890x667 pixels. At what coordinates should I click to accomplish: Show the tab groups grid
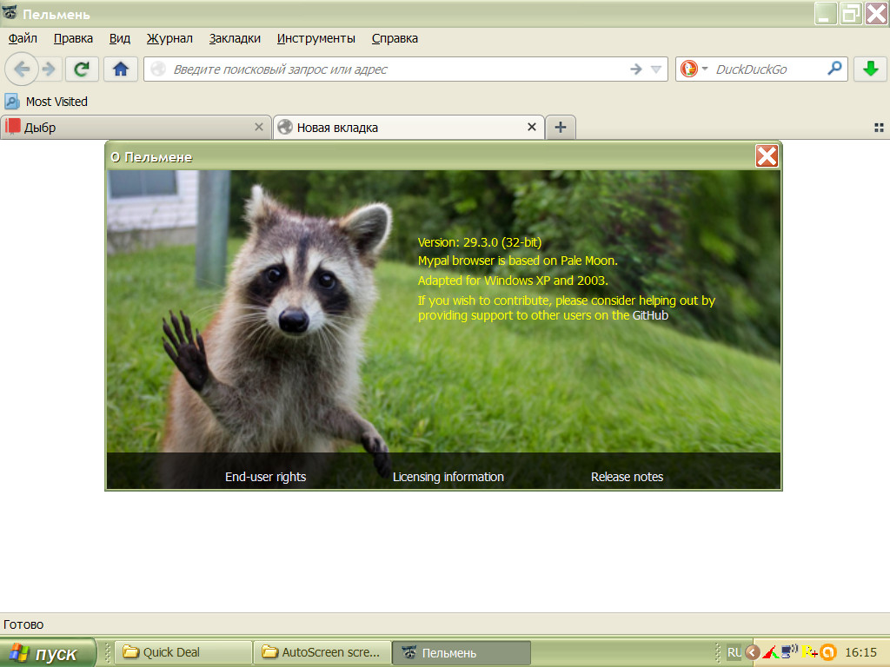click(879, 128)
